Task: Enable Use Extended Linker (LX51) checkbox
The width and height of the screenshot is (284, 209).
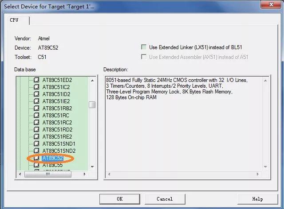Action: [x=144, y=47]
